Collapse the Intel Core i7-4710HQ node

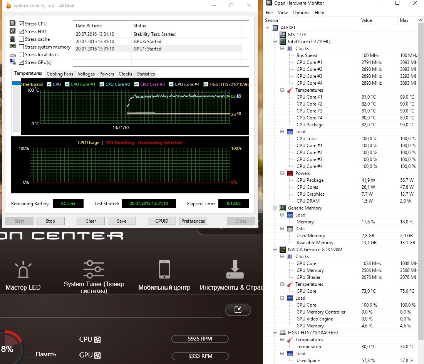coord(275,41)
